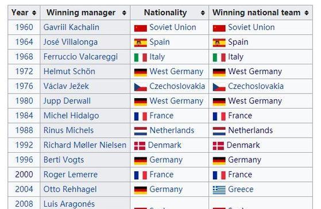This screenshot has width=321, height=209.
Task: Open Luis Aragonés link
Action: pyautogui.click(x=69, y=204)
